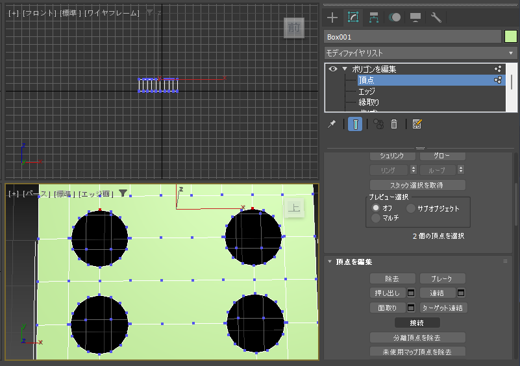Click 未使用マップ頂点を除去 button
The image size is (520, 366).
click(x=417, y=352)
